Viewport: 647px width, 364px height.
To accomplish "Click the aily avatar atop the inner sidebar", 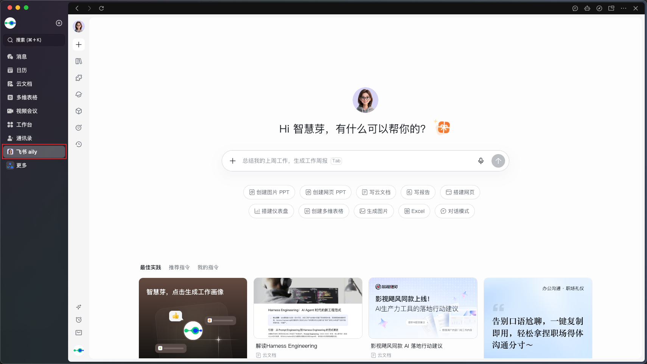I will click(x=79, y=26).
